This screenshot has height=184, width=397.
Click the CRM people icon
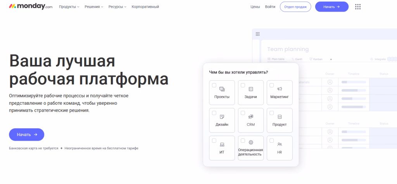251,117
